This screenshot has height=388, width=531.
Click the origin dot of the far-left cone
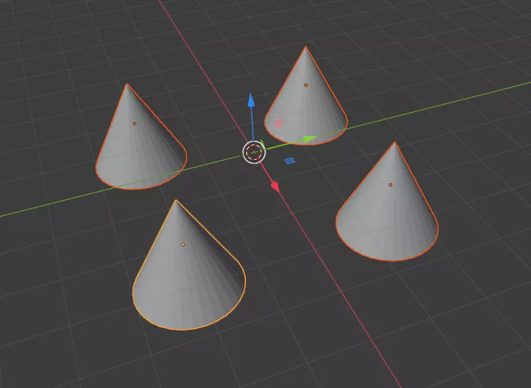click(x=134, y=124)
